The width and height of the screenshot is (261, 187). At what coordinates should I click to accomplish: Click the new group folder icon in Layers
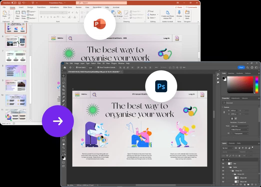(248, 185)
